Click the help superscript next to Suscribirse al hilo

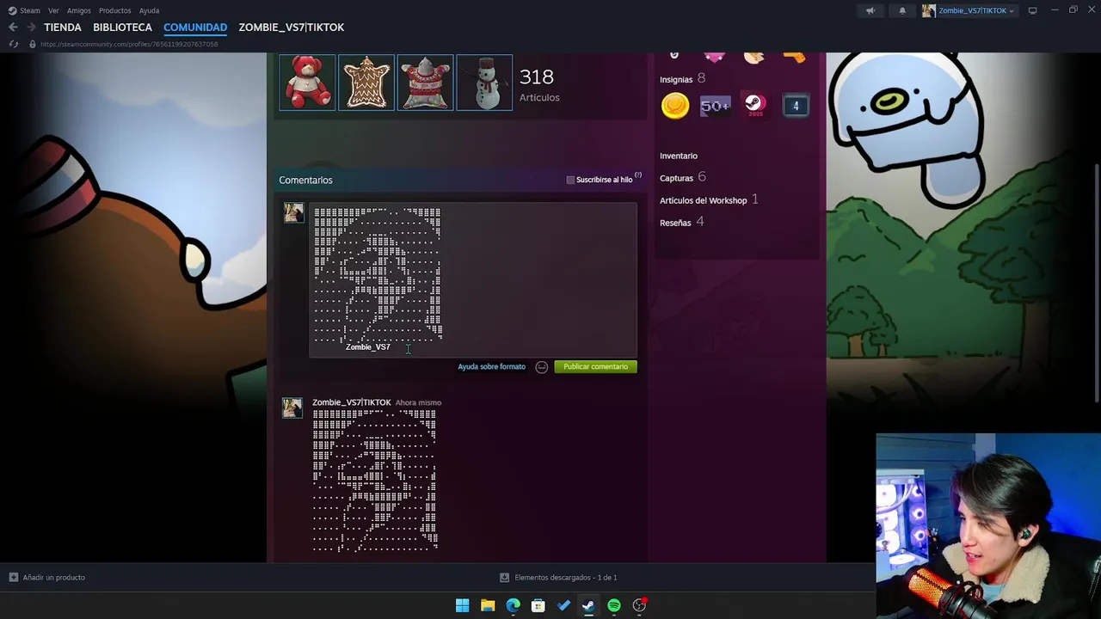638,175
